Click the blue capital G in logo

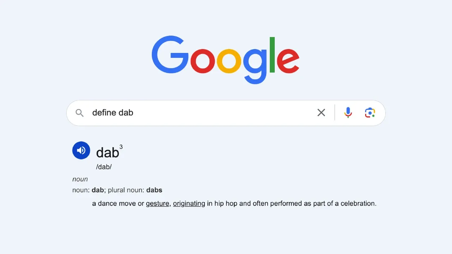coord(170,56)
